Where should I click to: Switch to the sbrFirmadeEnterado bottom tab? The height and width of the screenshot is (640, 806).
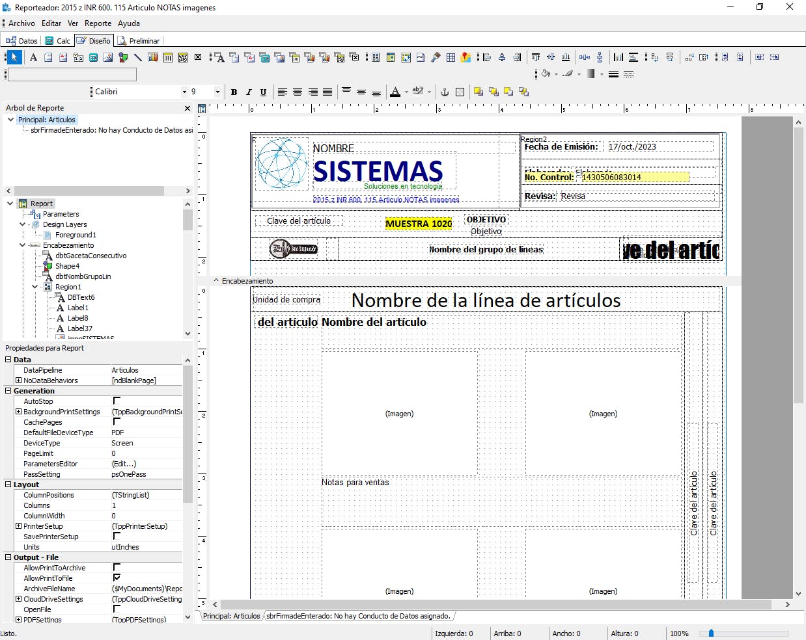pos(358,616)
